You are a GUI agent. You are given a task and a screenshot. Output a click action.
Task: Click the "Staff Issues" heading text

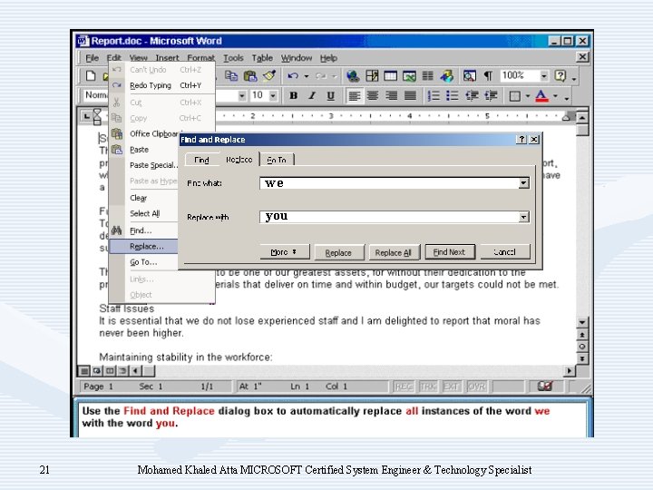tap(127, 309)
